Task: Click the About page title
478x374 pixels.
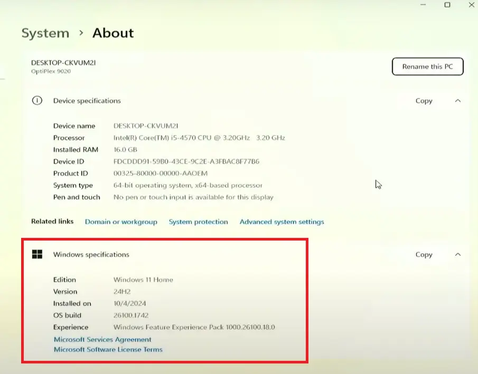Action: (113, 33)
